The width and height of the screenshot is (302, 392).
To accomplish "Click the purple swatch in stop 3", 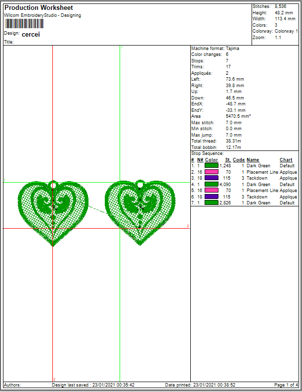I will (212, 178).
